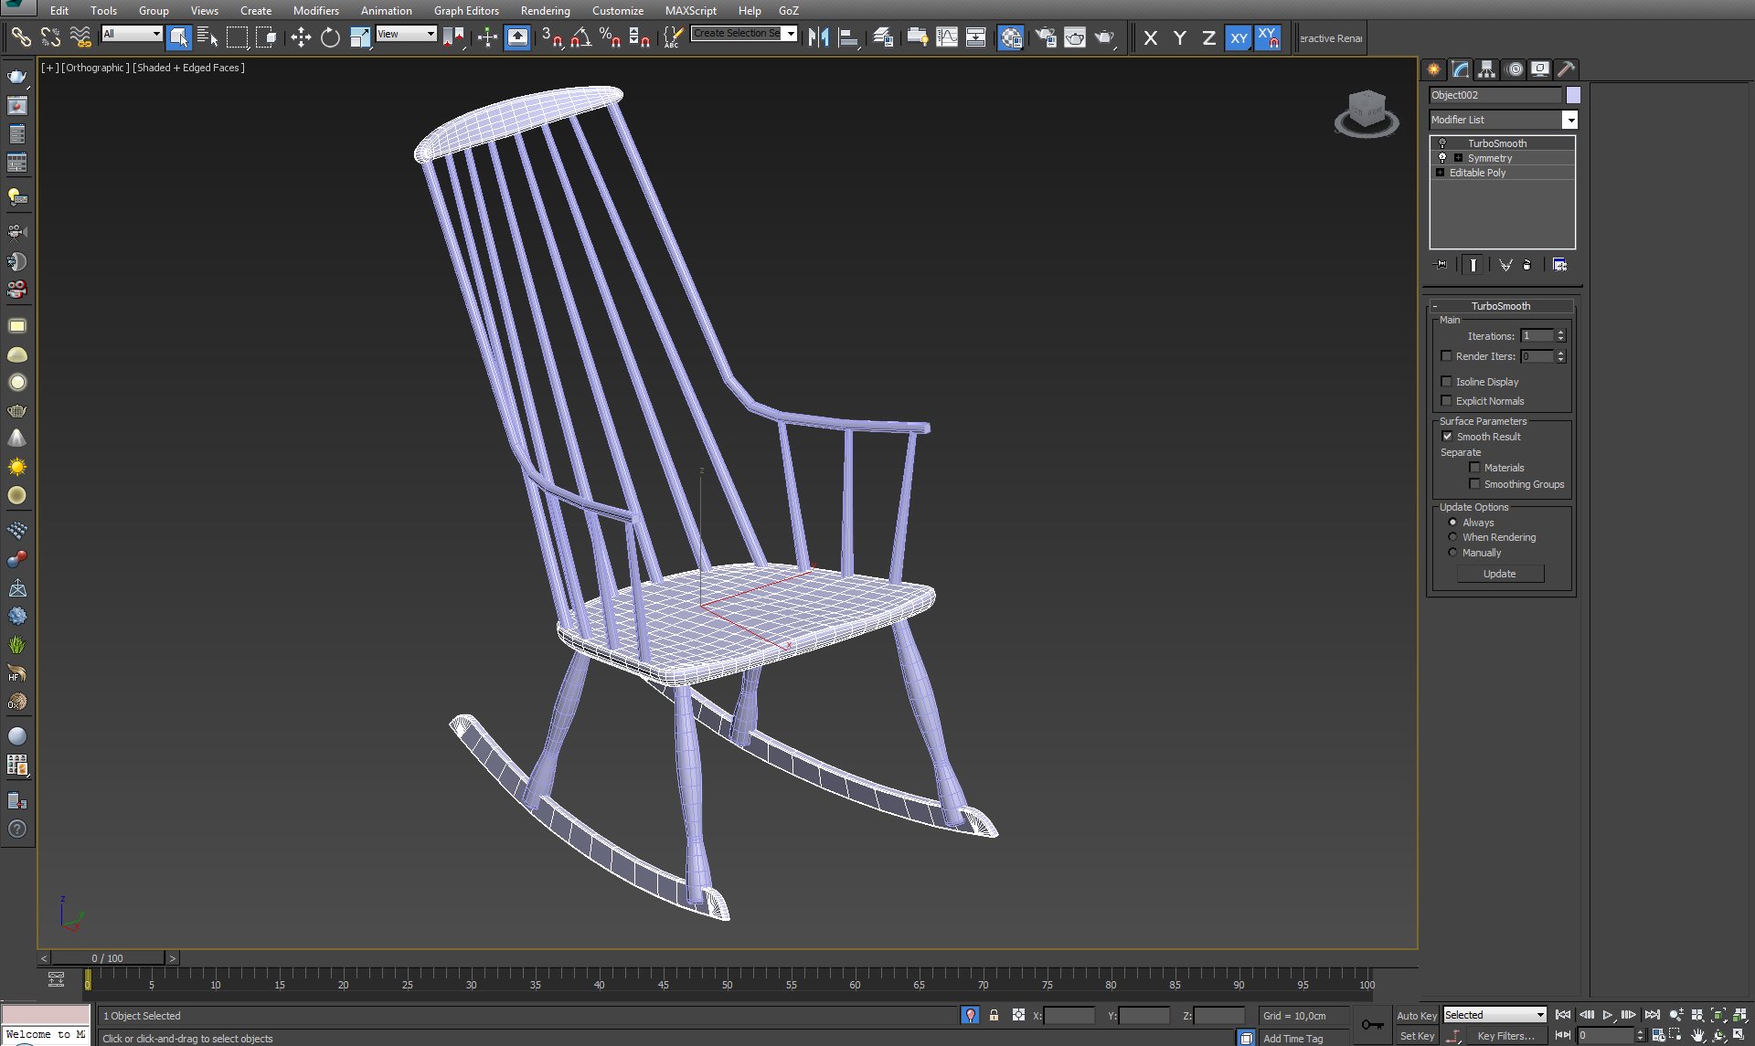1755x1046 pixels.
Task: Select the Always update option
Action: click(1452, 523)
